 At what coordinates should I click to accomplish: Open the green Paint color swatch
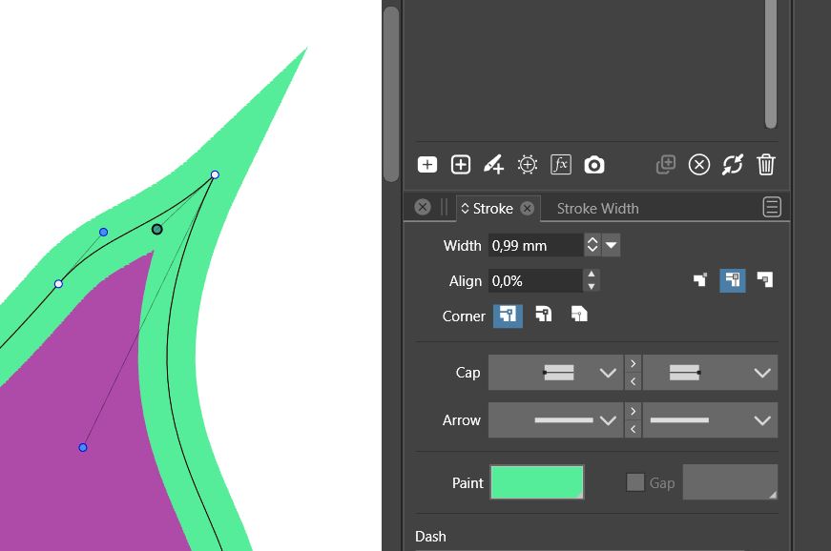536,482
